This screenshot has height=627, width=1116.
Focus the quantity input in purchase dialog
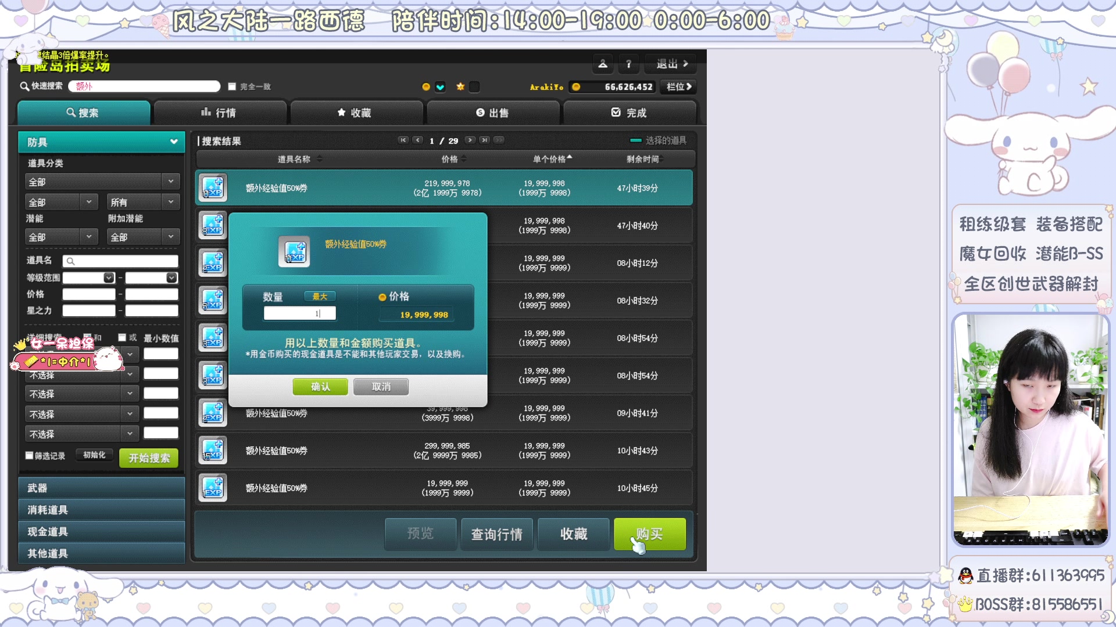coord(299,313)
